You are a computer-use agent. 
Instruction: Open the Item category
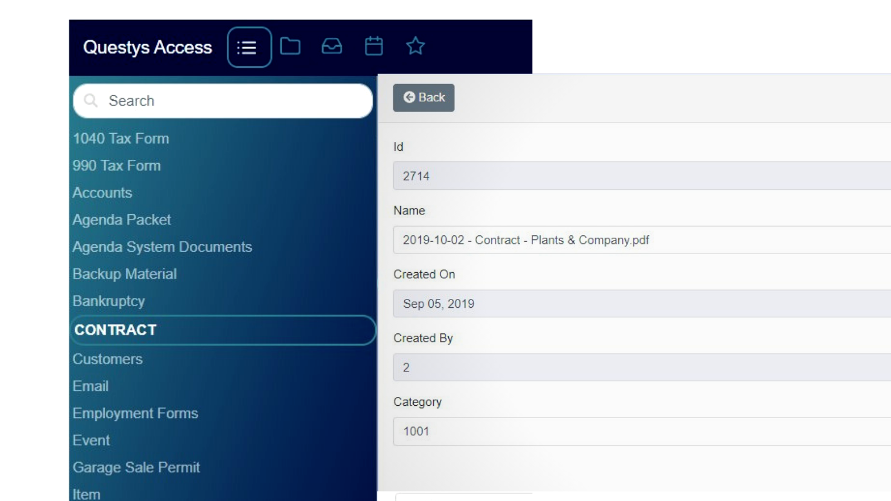(86, 494)
